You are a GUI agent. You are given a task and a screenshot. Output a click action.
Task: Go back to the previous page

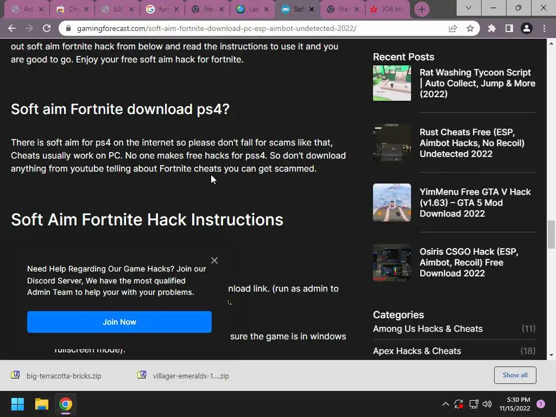point(12,28)
